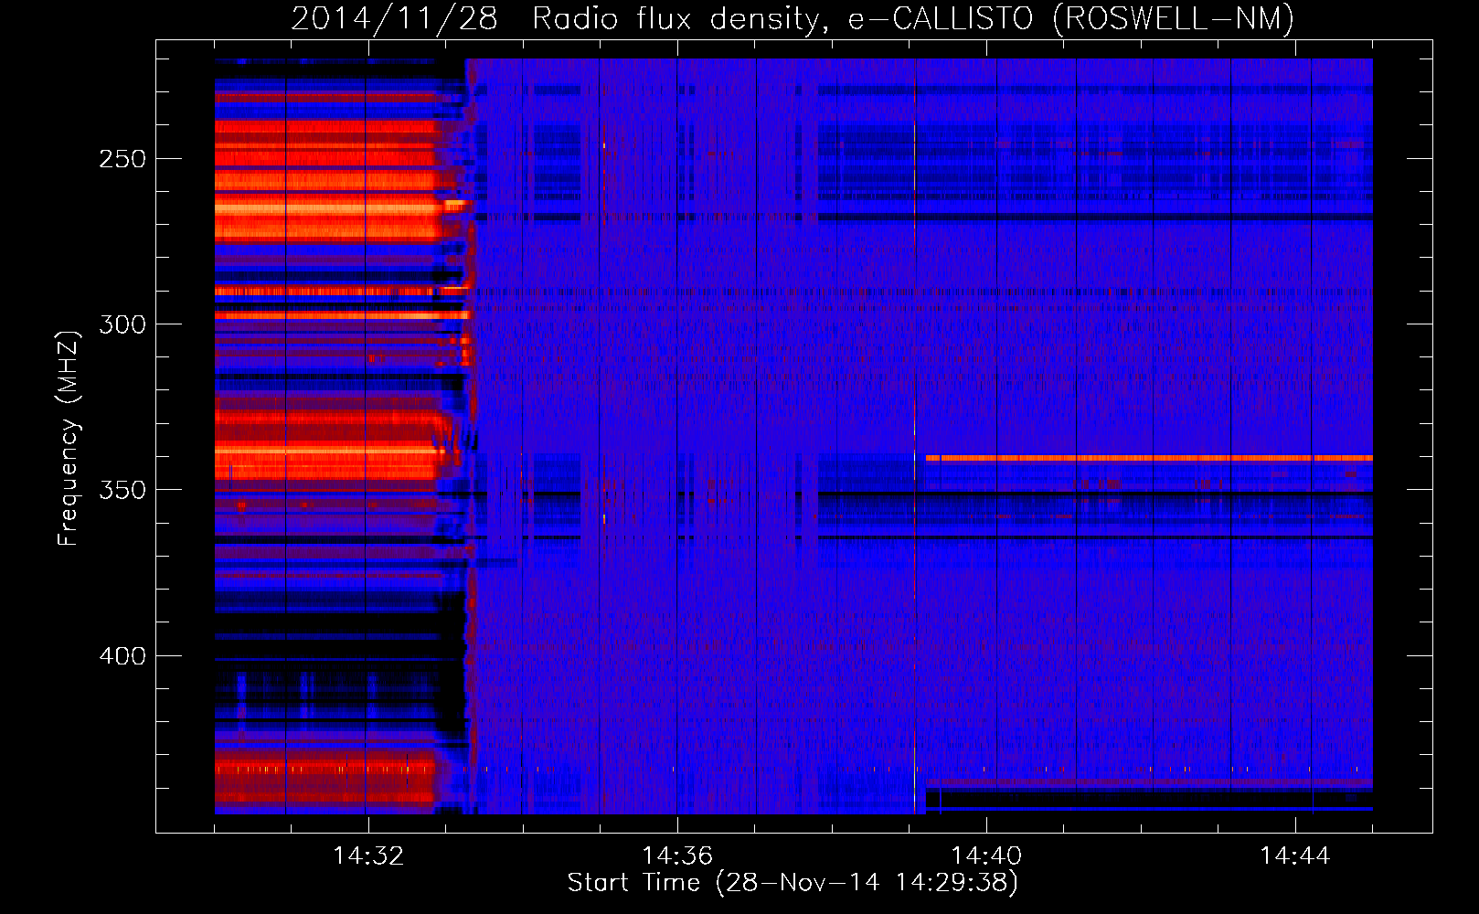Viewport: 1479px width, 914px height.
Task: Click the orange horizontal line near 340 MHz
Action: tap(1149, 458)
